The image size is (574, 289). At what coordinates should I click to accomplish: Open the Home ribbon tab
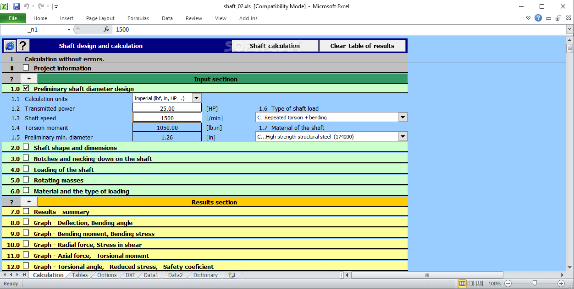tap(40, 18)
